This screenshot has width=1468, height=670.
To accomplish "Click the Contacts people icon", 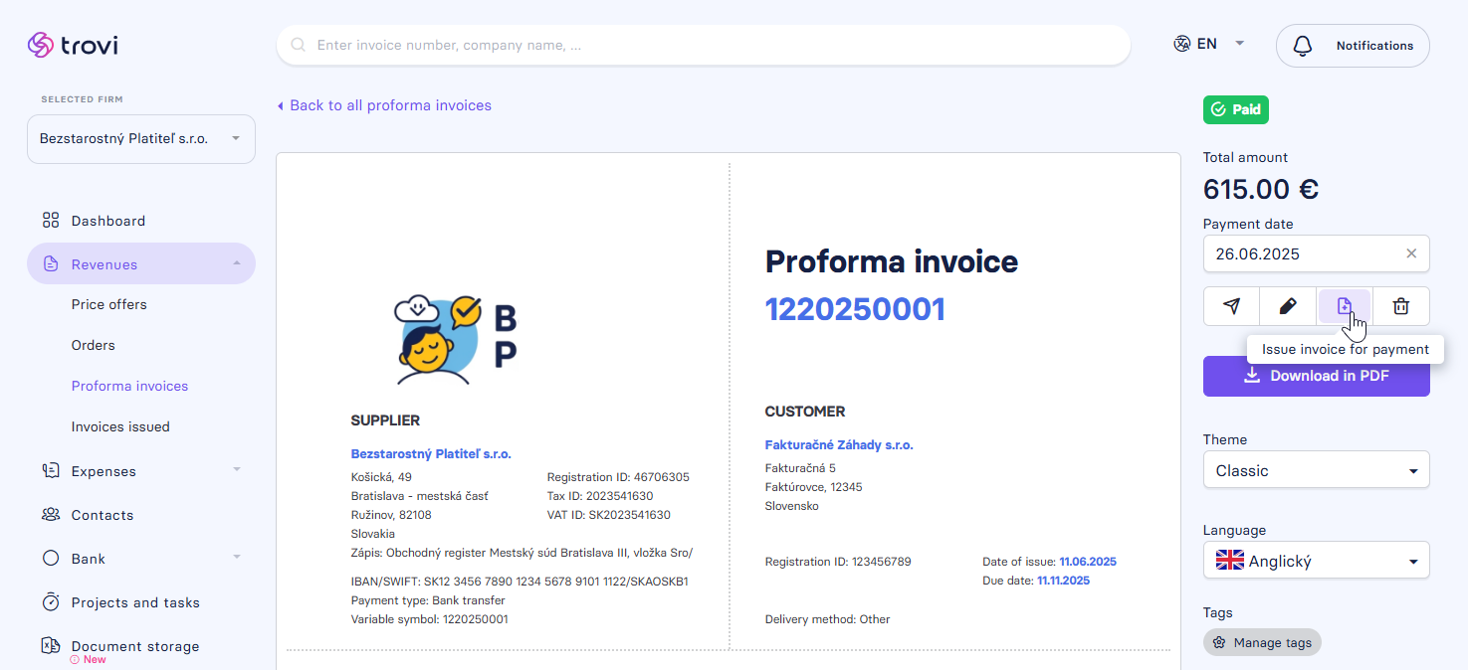I will 51,515.
